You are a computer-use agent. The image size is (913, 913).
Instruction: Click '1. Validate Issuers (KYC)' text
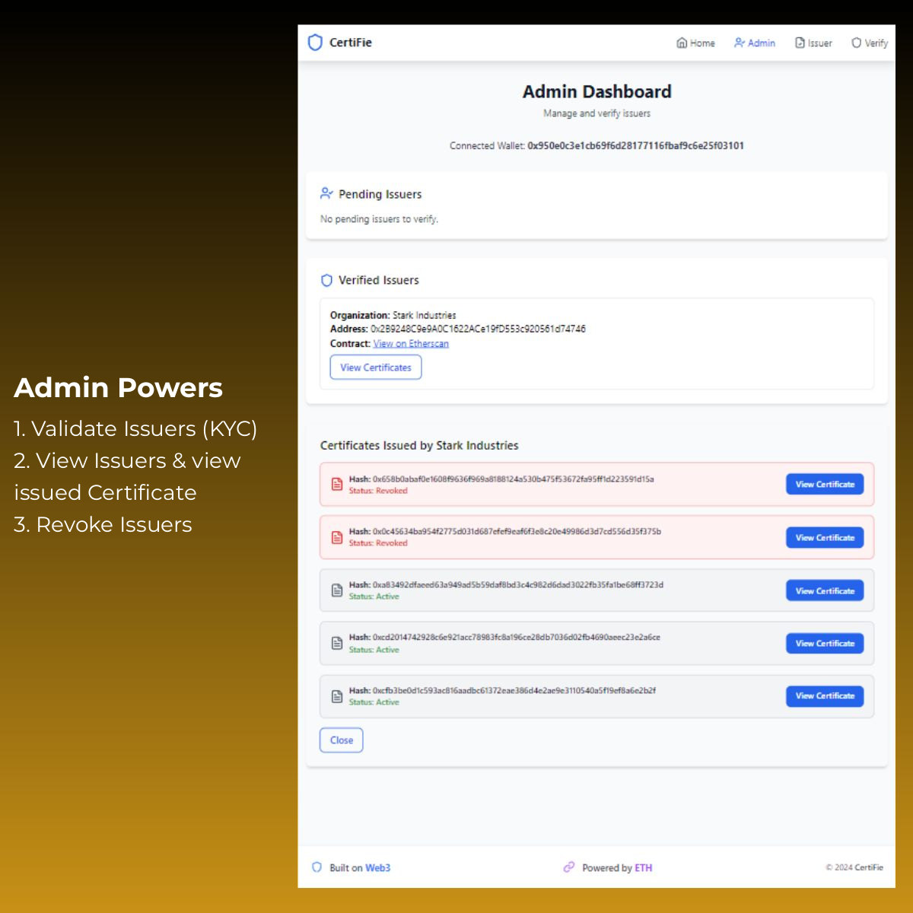[x=135, y=429]
